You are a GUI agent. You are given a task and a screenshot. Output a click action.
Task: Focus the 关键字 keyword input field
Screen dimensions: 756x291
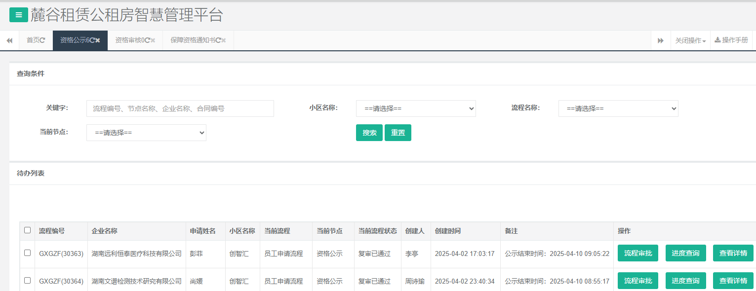tap(180, 109)
